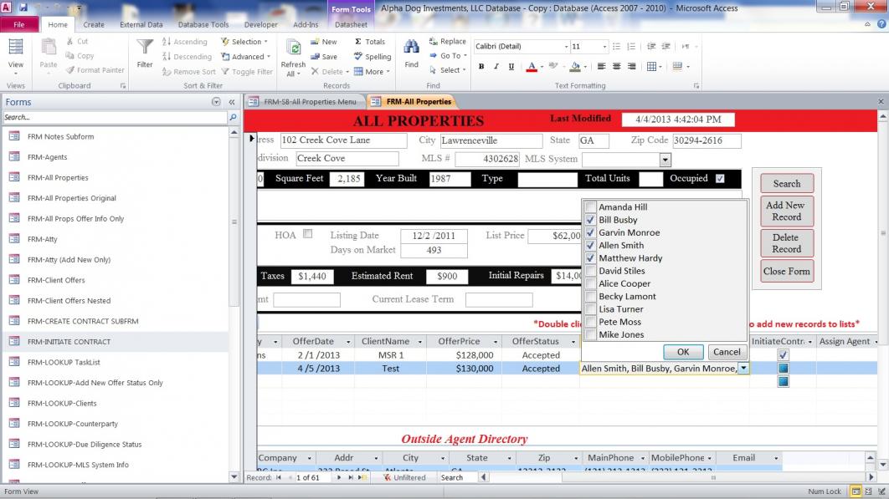This screenshot has height=499, width=889.
Task: Uncheck Matthew Hardy in the list
Action: (590, 257)
